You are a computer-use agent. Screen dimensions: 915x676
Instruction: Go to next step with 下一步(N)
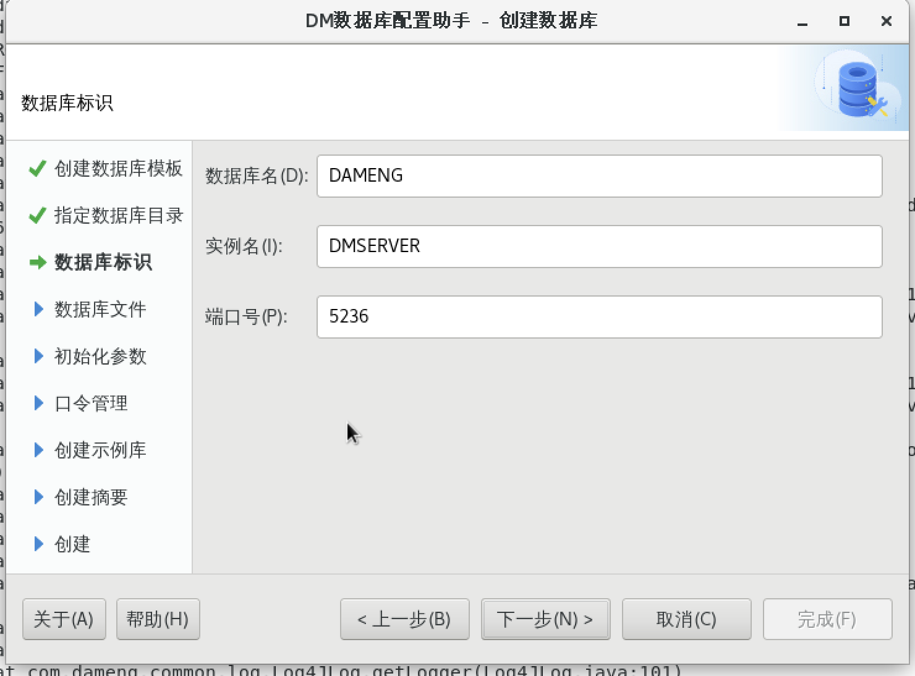[545, 619]
